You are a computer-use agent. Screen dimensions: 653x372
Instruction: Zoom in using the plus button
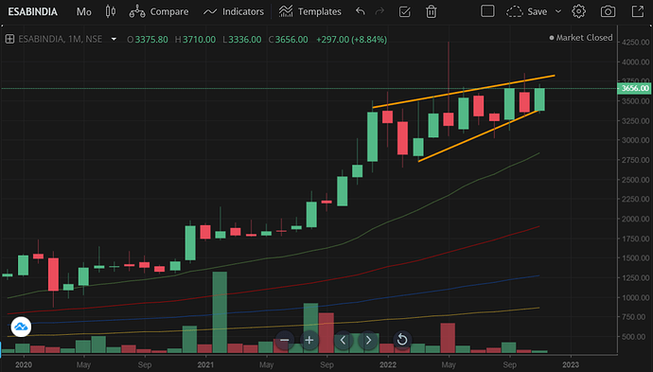(x=309, y=340)
